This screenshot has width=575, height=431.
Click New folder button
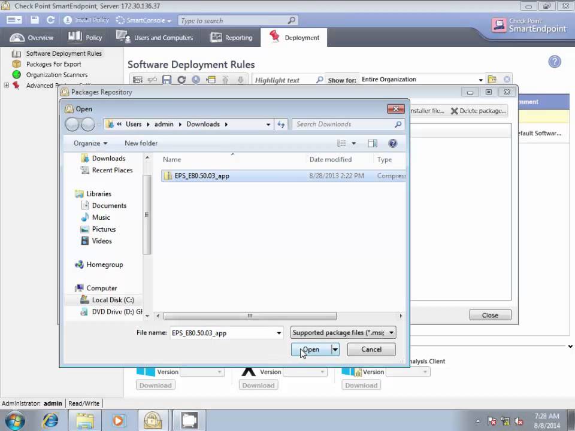pos(141,143)
